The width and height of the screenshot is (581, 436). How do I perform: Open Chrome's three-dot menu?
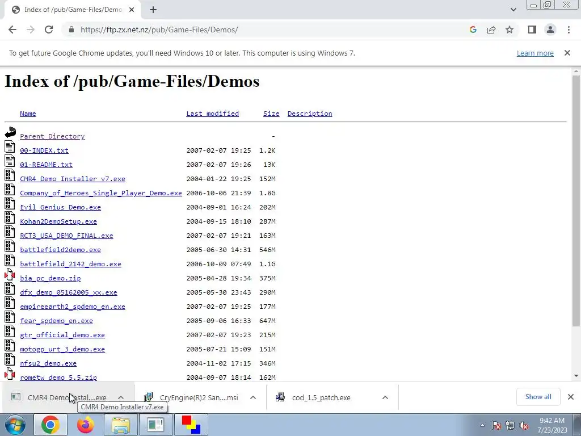click(x=569, y=30)
